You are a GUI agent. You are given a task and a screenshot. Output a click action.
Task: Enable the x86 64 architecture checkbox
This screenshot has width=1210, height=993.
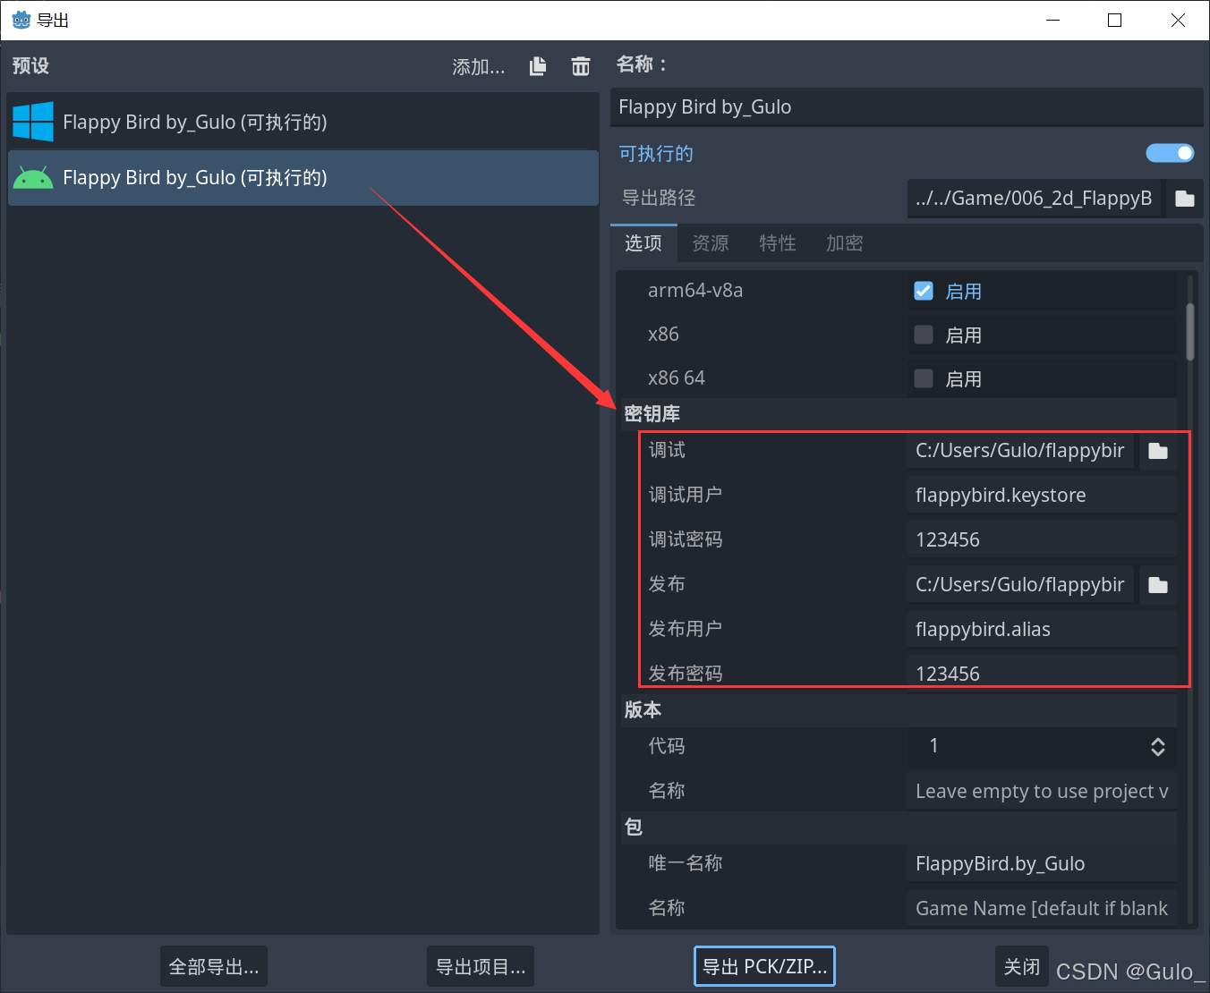923,378
